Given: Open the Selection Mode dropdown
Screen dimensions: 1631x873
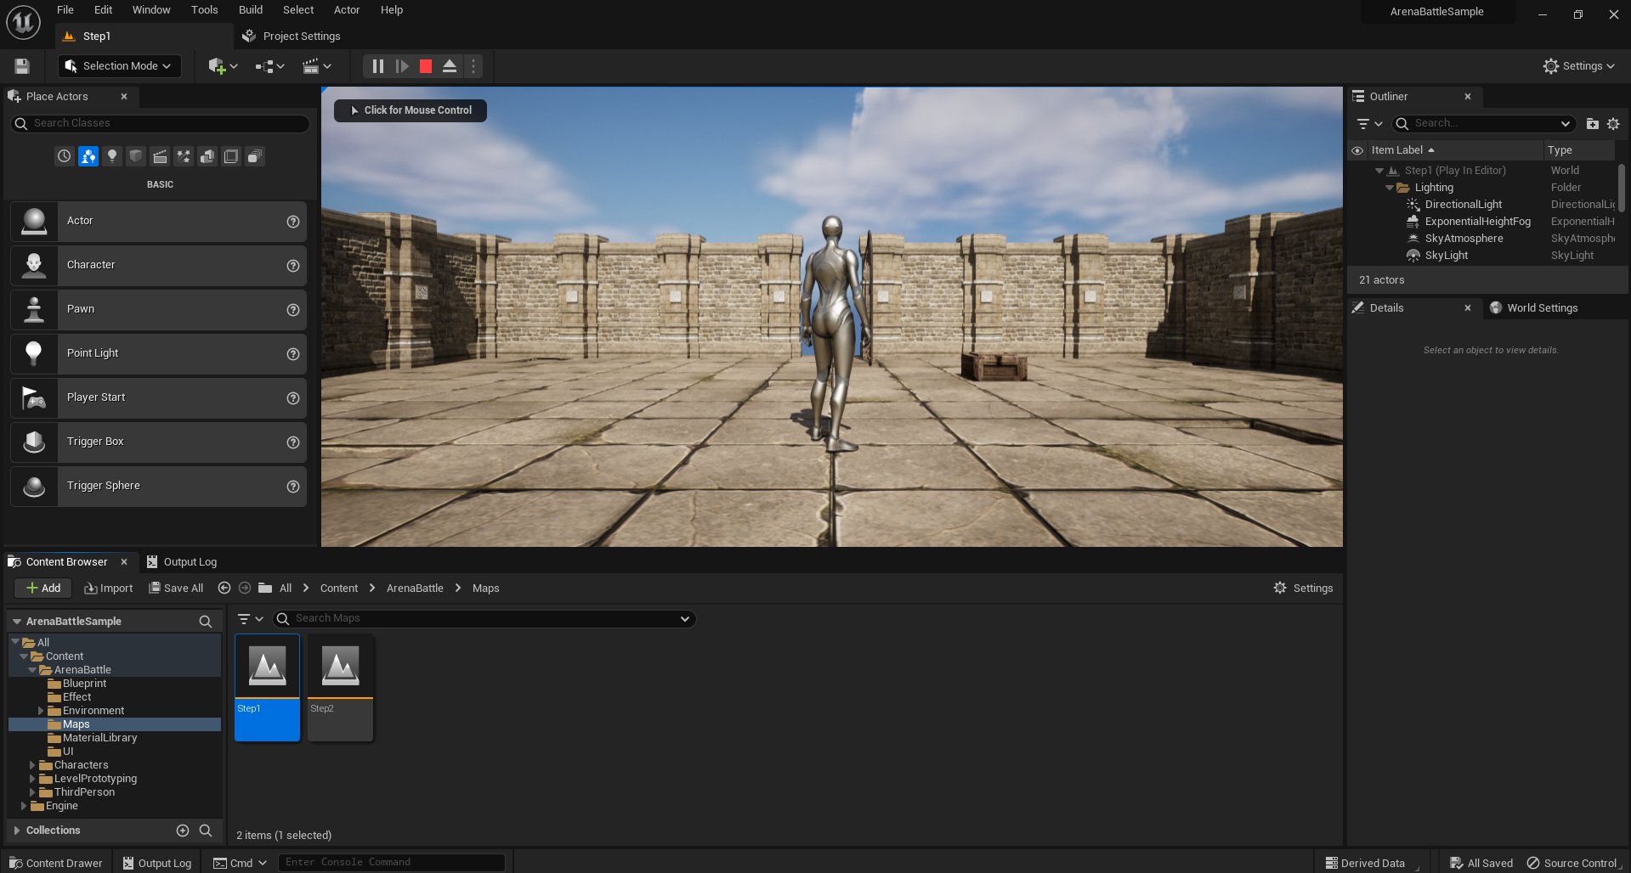Looking at the screenshot, I should point(119,66).
